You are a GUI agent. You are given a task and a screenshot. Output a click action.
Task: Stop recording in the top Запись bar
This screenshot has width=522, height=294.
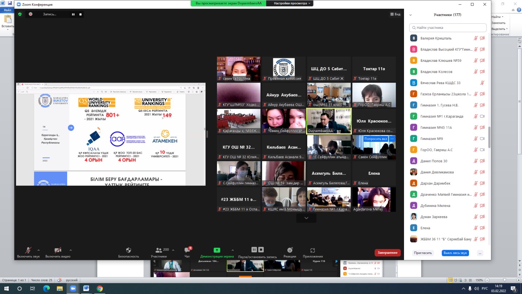tap(80, 14)
